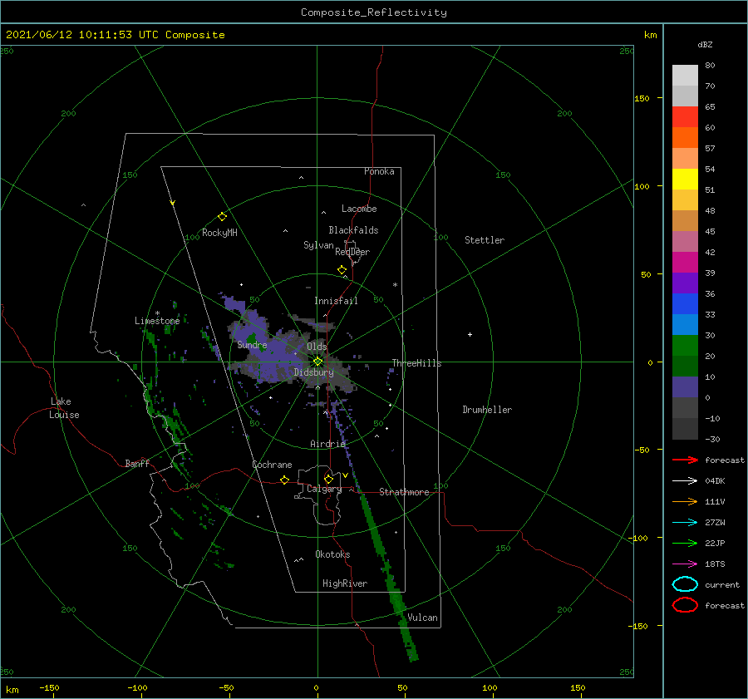748x699 pixels.
Task: Click the white plus marker east of ThreeHills
Action: point(470,334)
